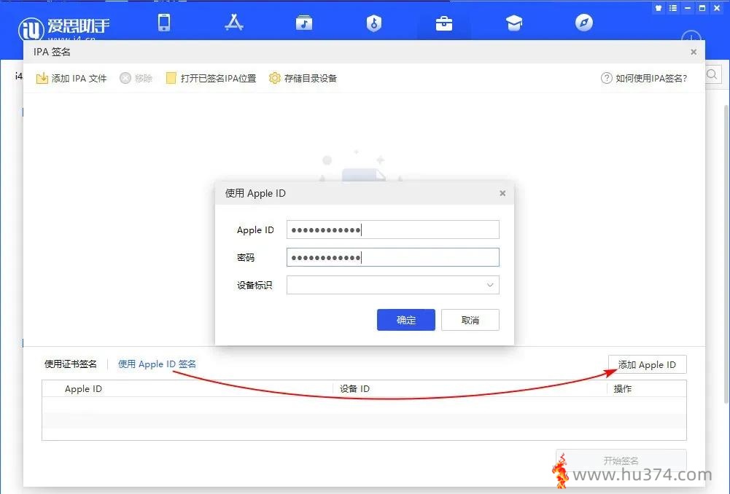The width and height of the screenshot is (730, 494).
Task: Open the device (phone) tab icon
Action: tap(164, 23)
